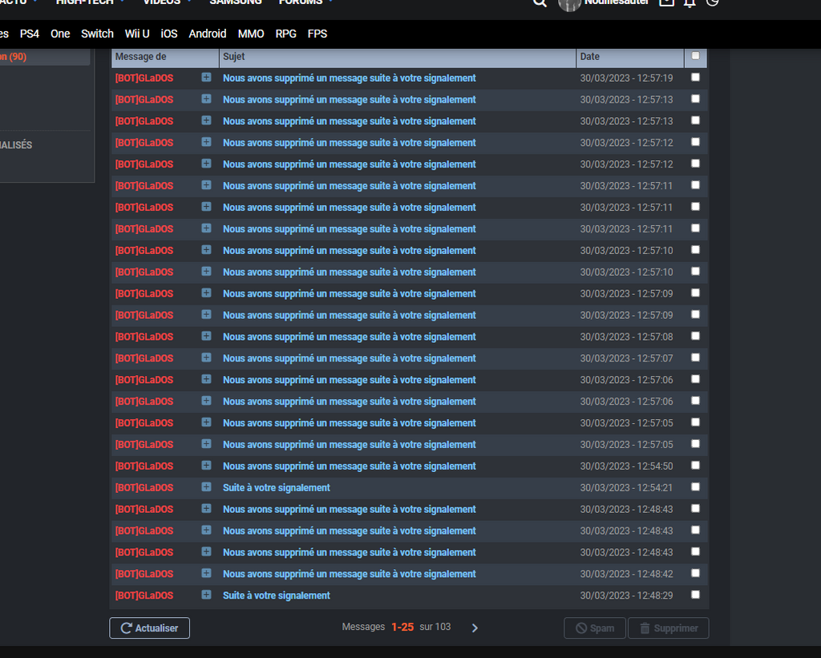The height and width of the screenshot is (658, 821).
Task: Check the box for the 12:54:50 message
Action: 695,466
